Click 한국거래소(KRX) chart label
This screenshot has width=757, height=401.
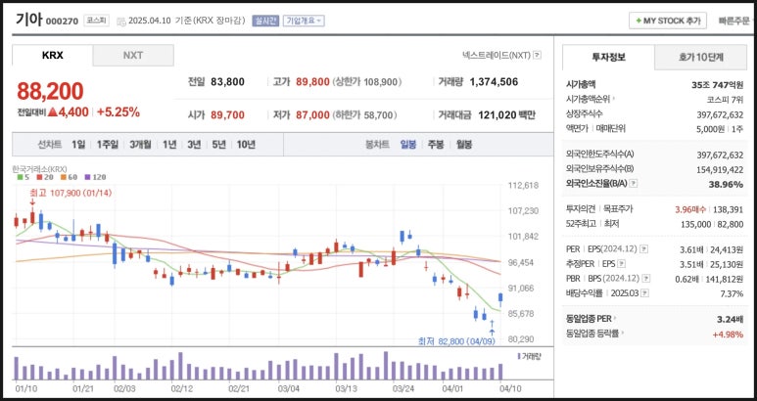[39, 168]
